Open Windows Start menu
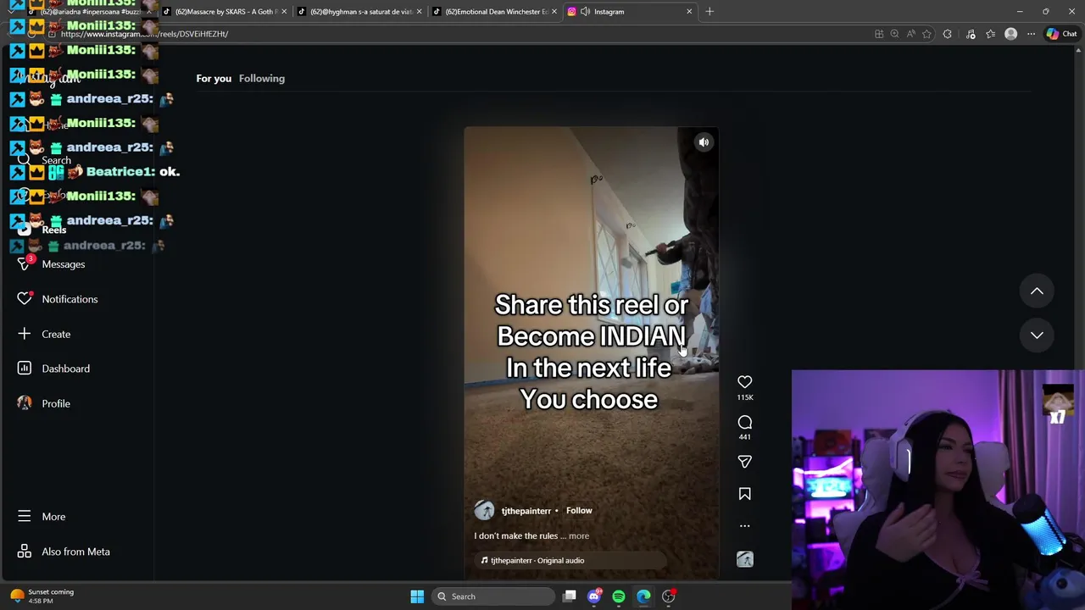1085x610 pixels. [417, 596]
